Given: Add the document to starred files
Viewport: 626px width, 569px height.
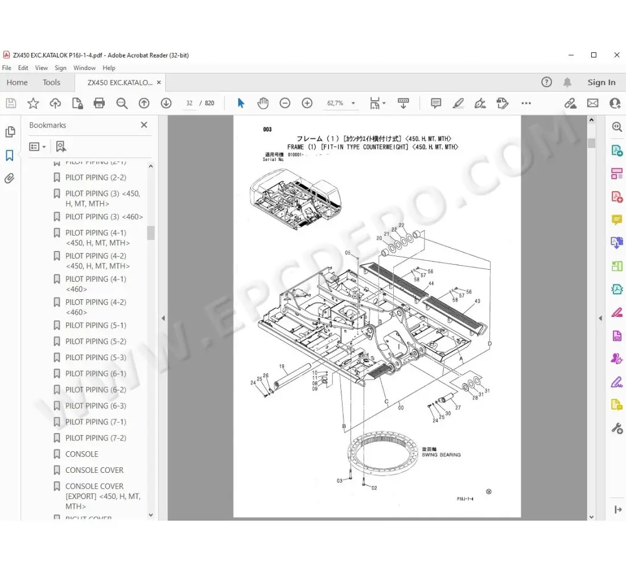Looking at the screenshot, I should (x=33, y=104).
